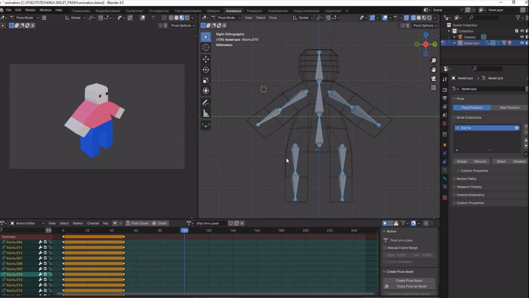Open the Bone properties tab in the Properties editor
529x298 pixels.
pos(445,178)
